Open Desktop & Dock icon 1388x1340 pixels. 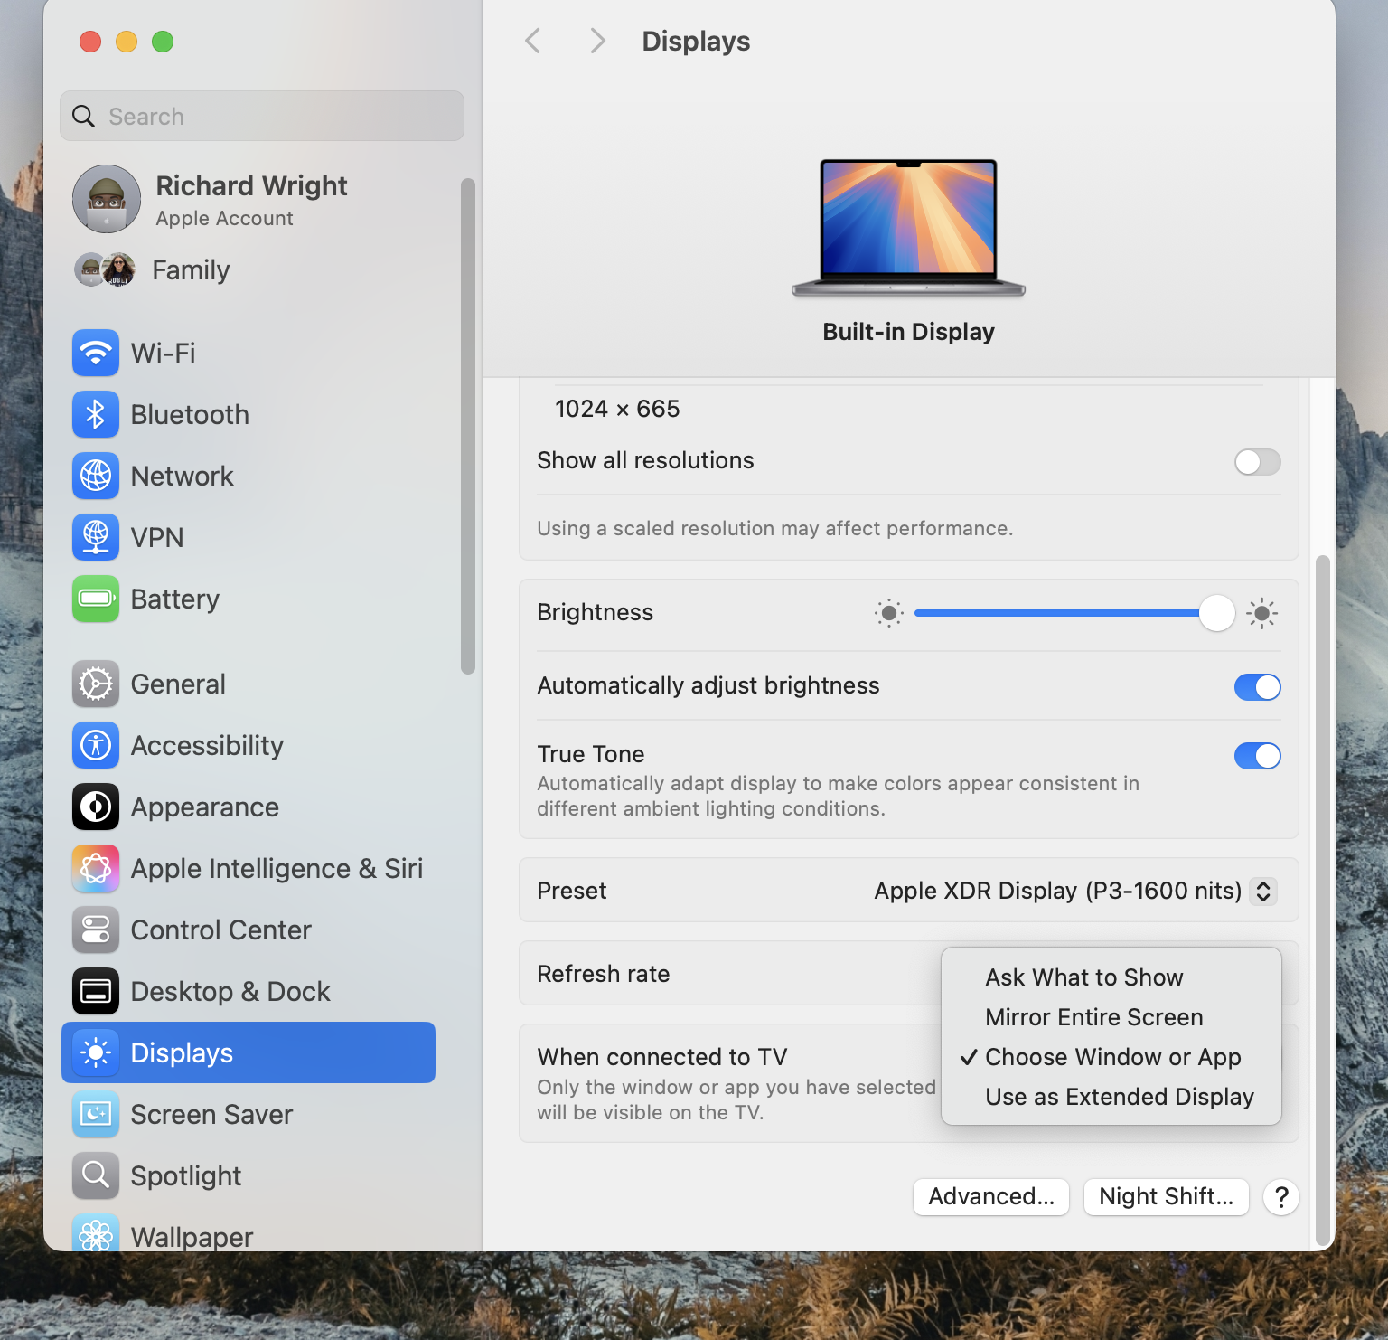tap(96, 991)
